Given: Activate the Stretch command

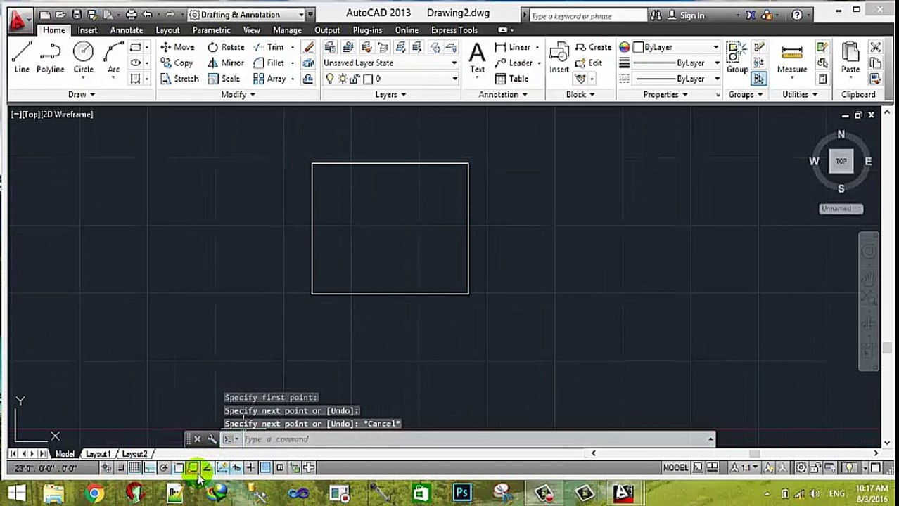Looking at the screenshot, I should [x=179, y=79].
